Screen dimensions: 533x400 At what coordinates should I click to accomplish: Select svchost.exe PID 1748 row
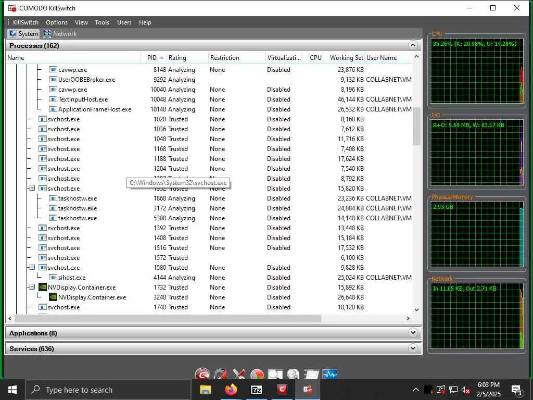(x=209, y=307)
